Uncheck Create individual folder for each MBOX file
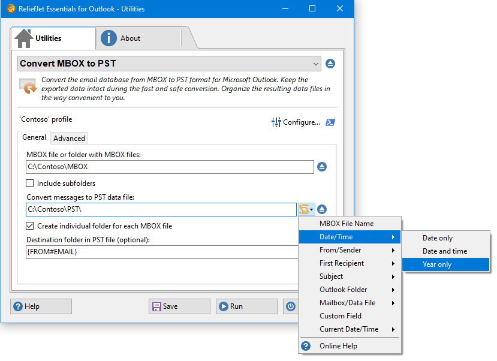The width and height of the screenshot is (497, 361). 30,226
